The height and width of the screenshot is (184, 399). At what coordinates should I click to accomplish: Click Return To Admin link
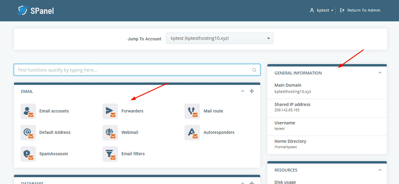click(x=360, y=10)
